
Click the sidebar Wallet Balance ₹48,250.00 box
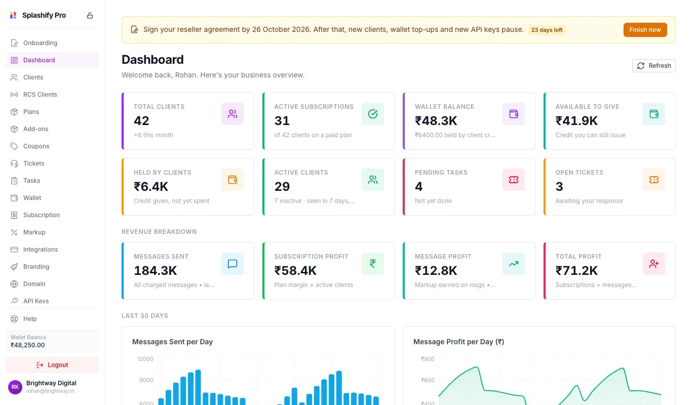point(52,342)
